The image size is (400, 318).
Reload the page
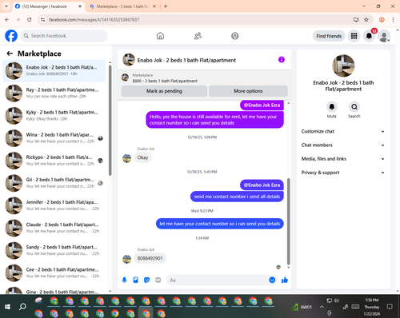coord(30,19)
